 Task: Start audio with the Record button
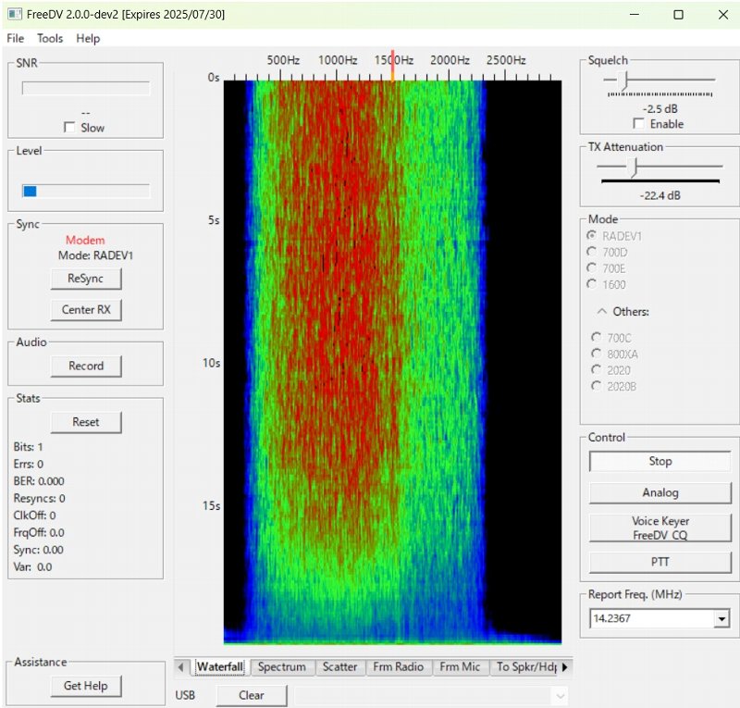86,366
